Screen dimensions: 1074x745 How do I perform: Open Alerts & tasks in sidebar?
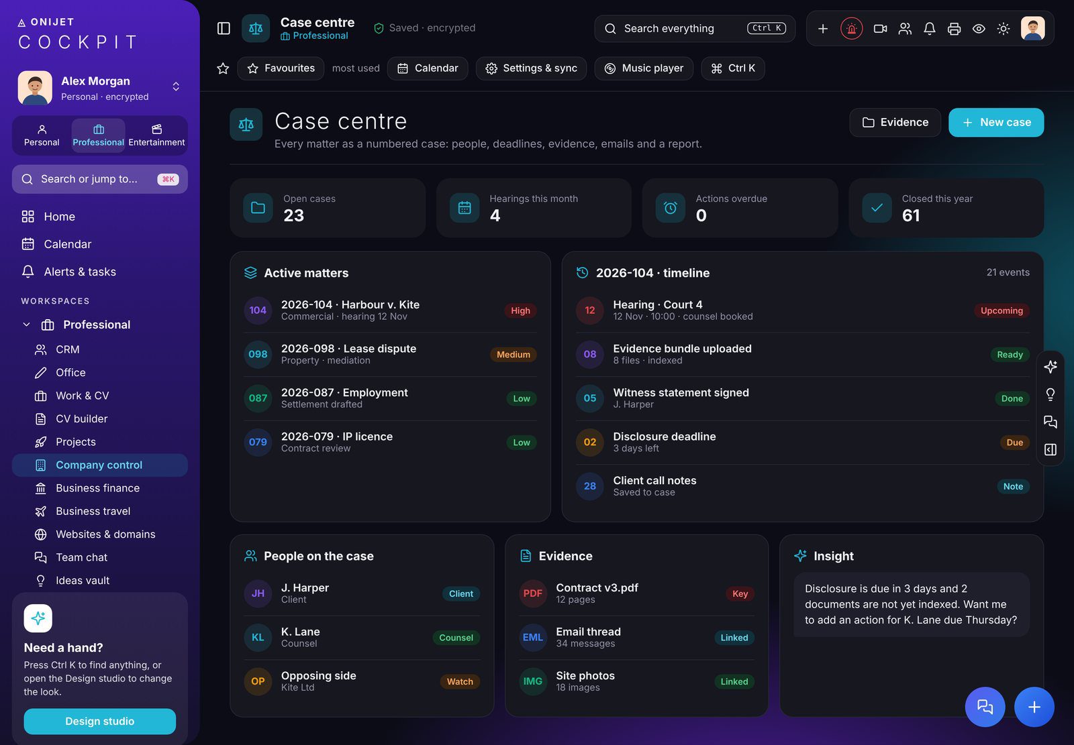click(x=100, y=272)
